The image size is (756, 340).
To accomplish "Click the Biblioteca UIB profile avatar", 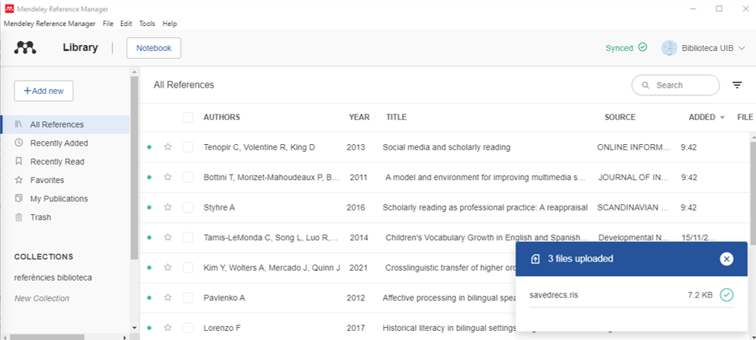I will [x=669, y=48].
